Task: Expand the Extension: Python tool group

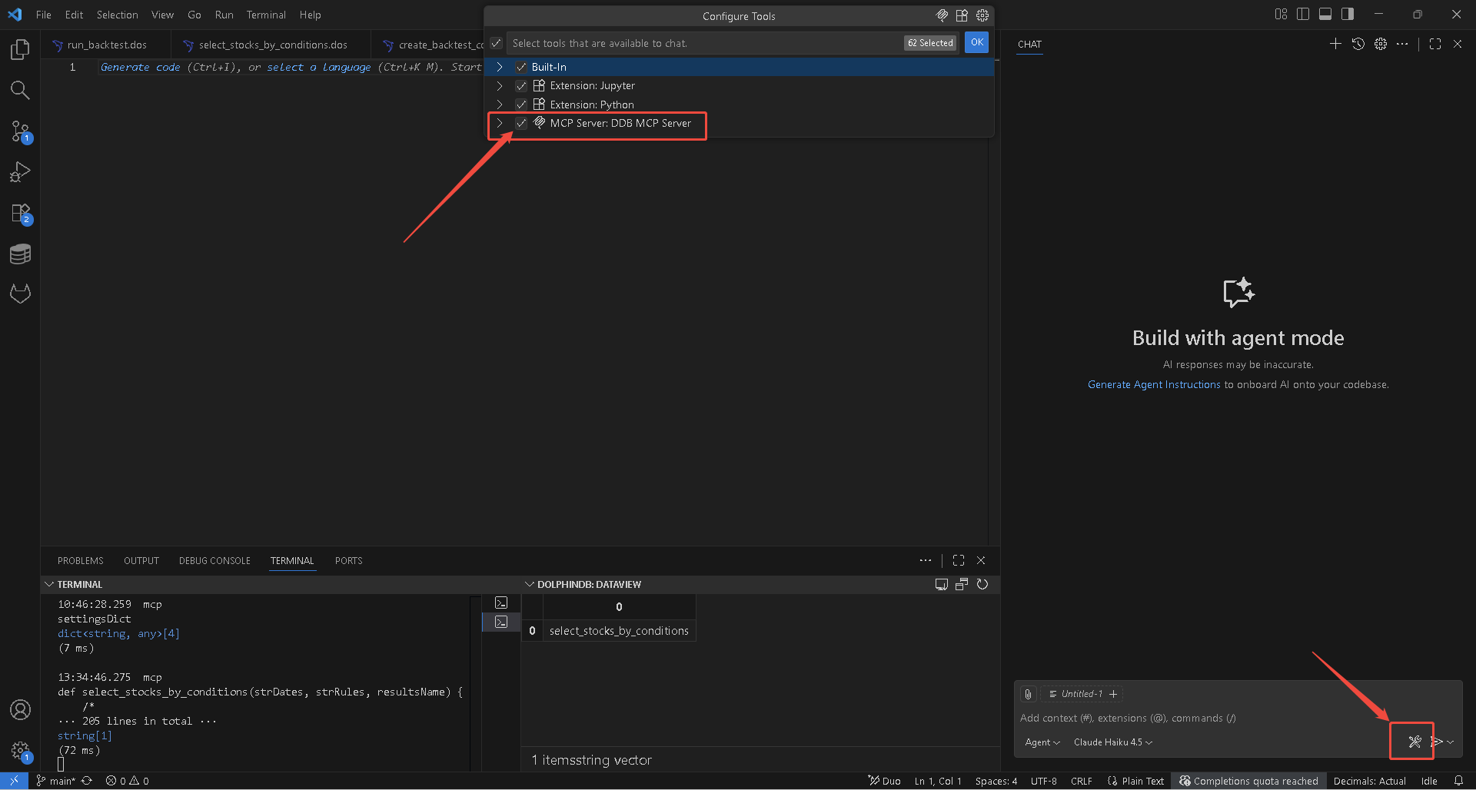Action: point(500,105)
